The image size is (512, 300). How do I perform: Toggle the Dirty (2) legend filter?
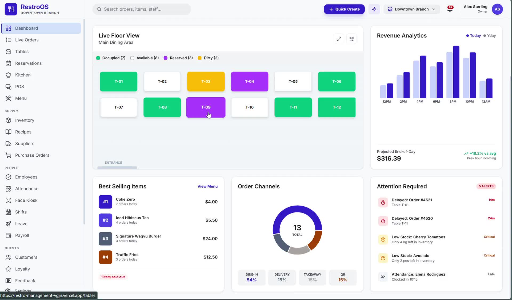[x=208, y=58]
